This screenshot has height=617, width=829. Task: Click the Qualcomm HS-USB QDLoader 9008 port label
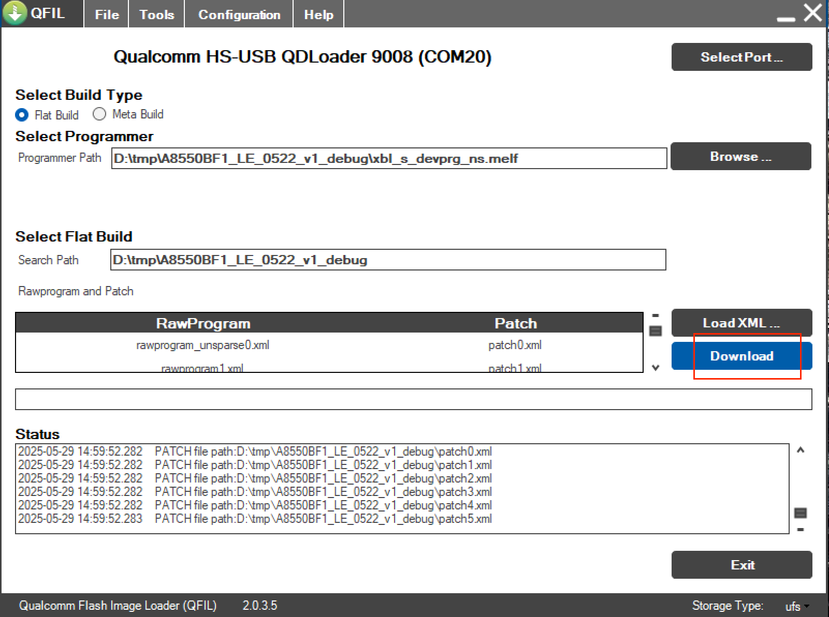pos(302,56)
